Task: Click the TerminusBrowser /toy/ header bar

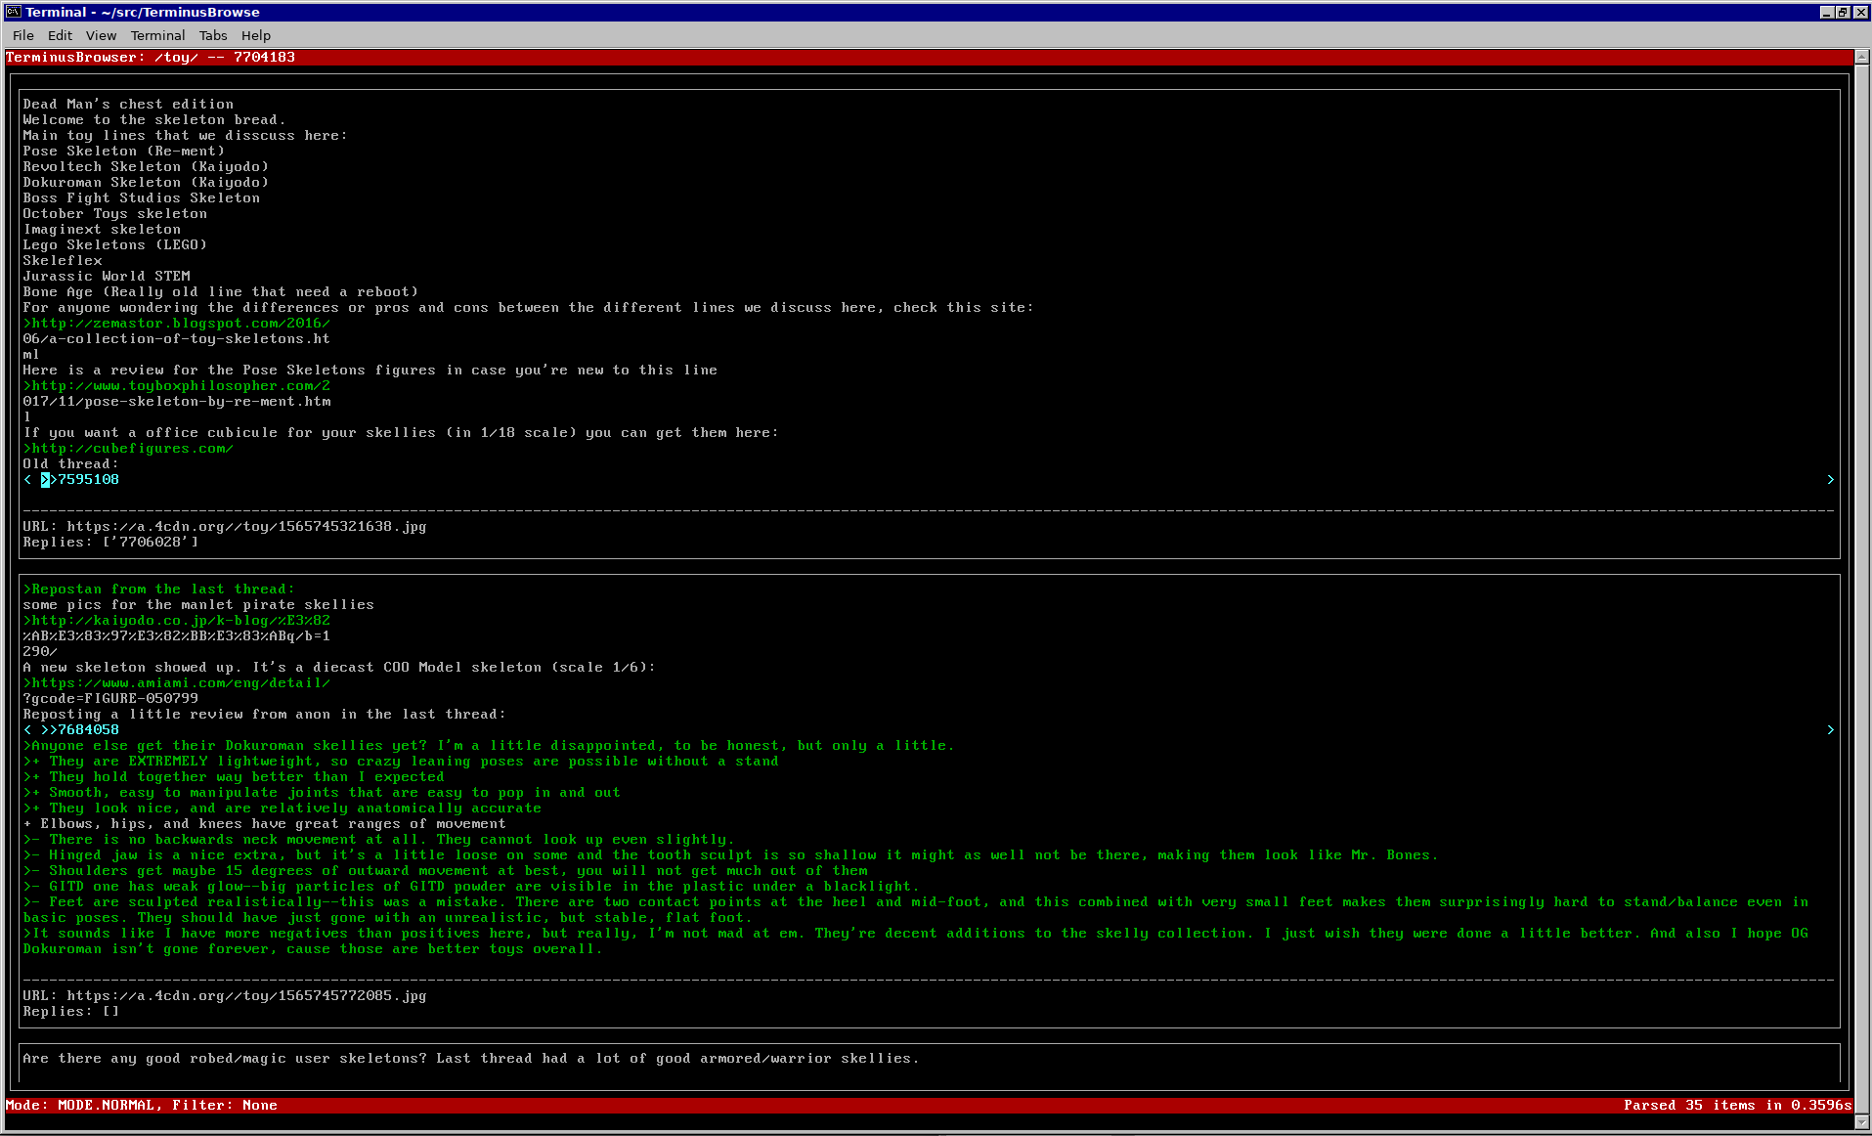Action: tap(929, 57)
